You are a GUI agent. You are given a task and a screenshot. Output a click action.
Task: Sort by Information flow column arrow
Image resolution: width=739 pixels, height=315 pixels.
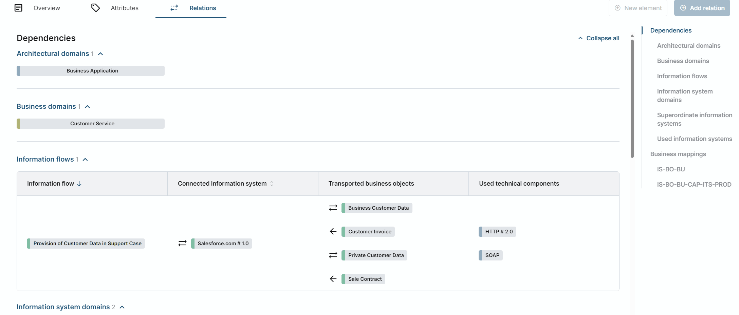point(79,184)
